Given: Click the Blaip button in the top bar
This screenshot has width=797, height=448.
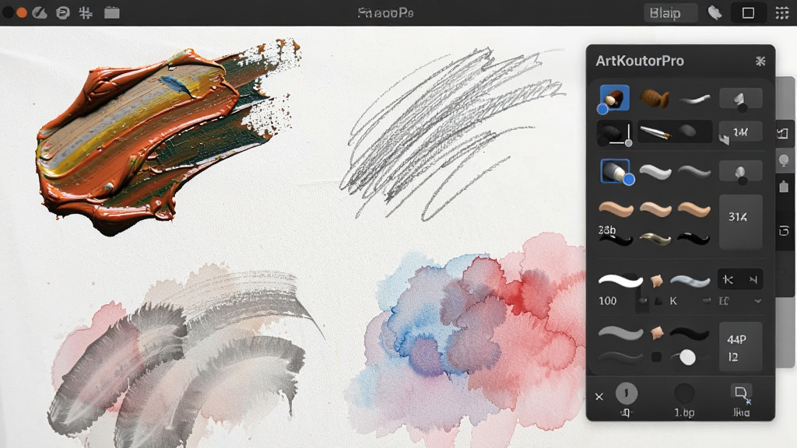Looking at the screenshot, I should tap(670, 13).
